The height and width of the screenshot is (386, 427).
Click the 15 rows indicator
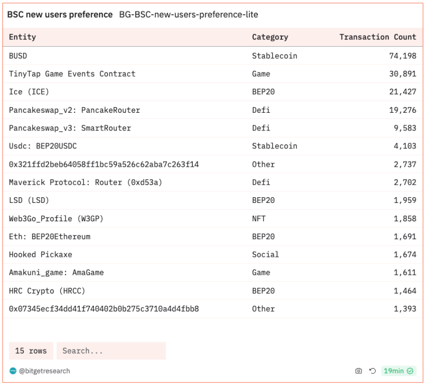31,351
